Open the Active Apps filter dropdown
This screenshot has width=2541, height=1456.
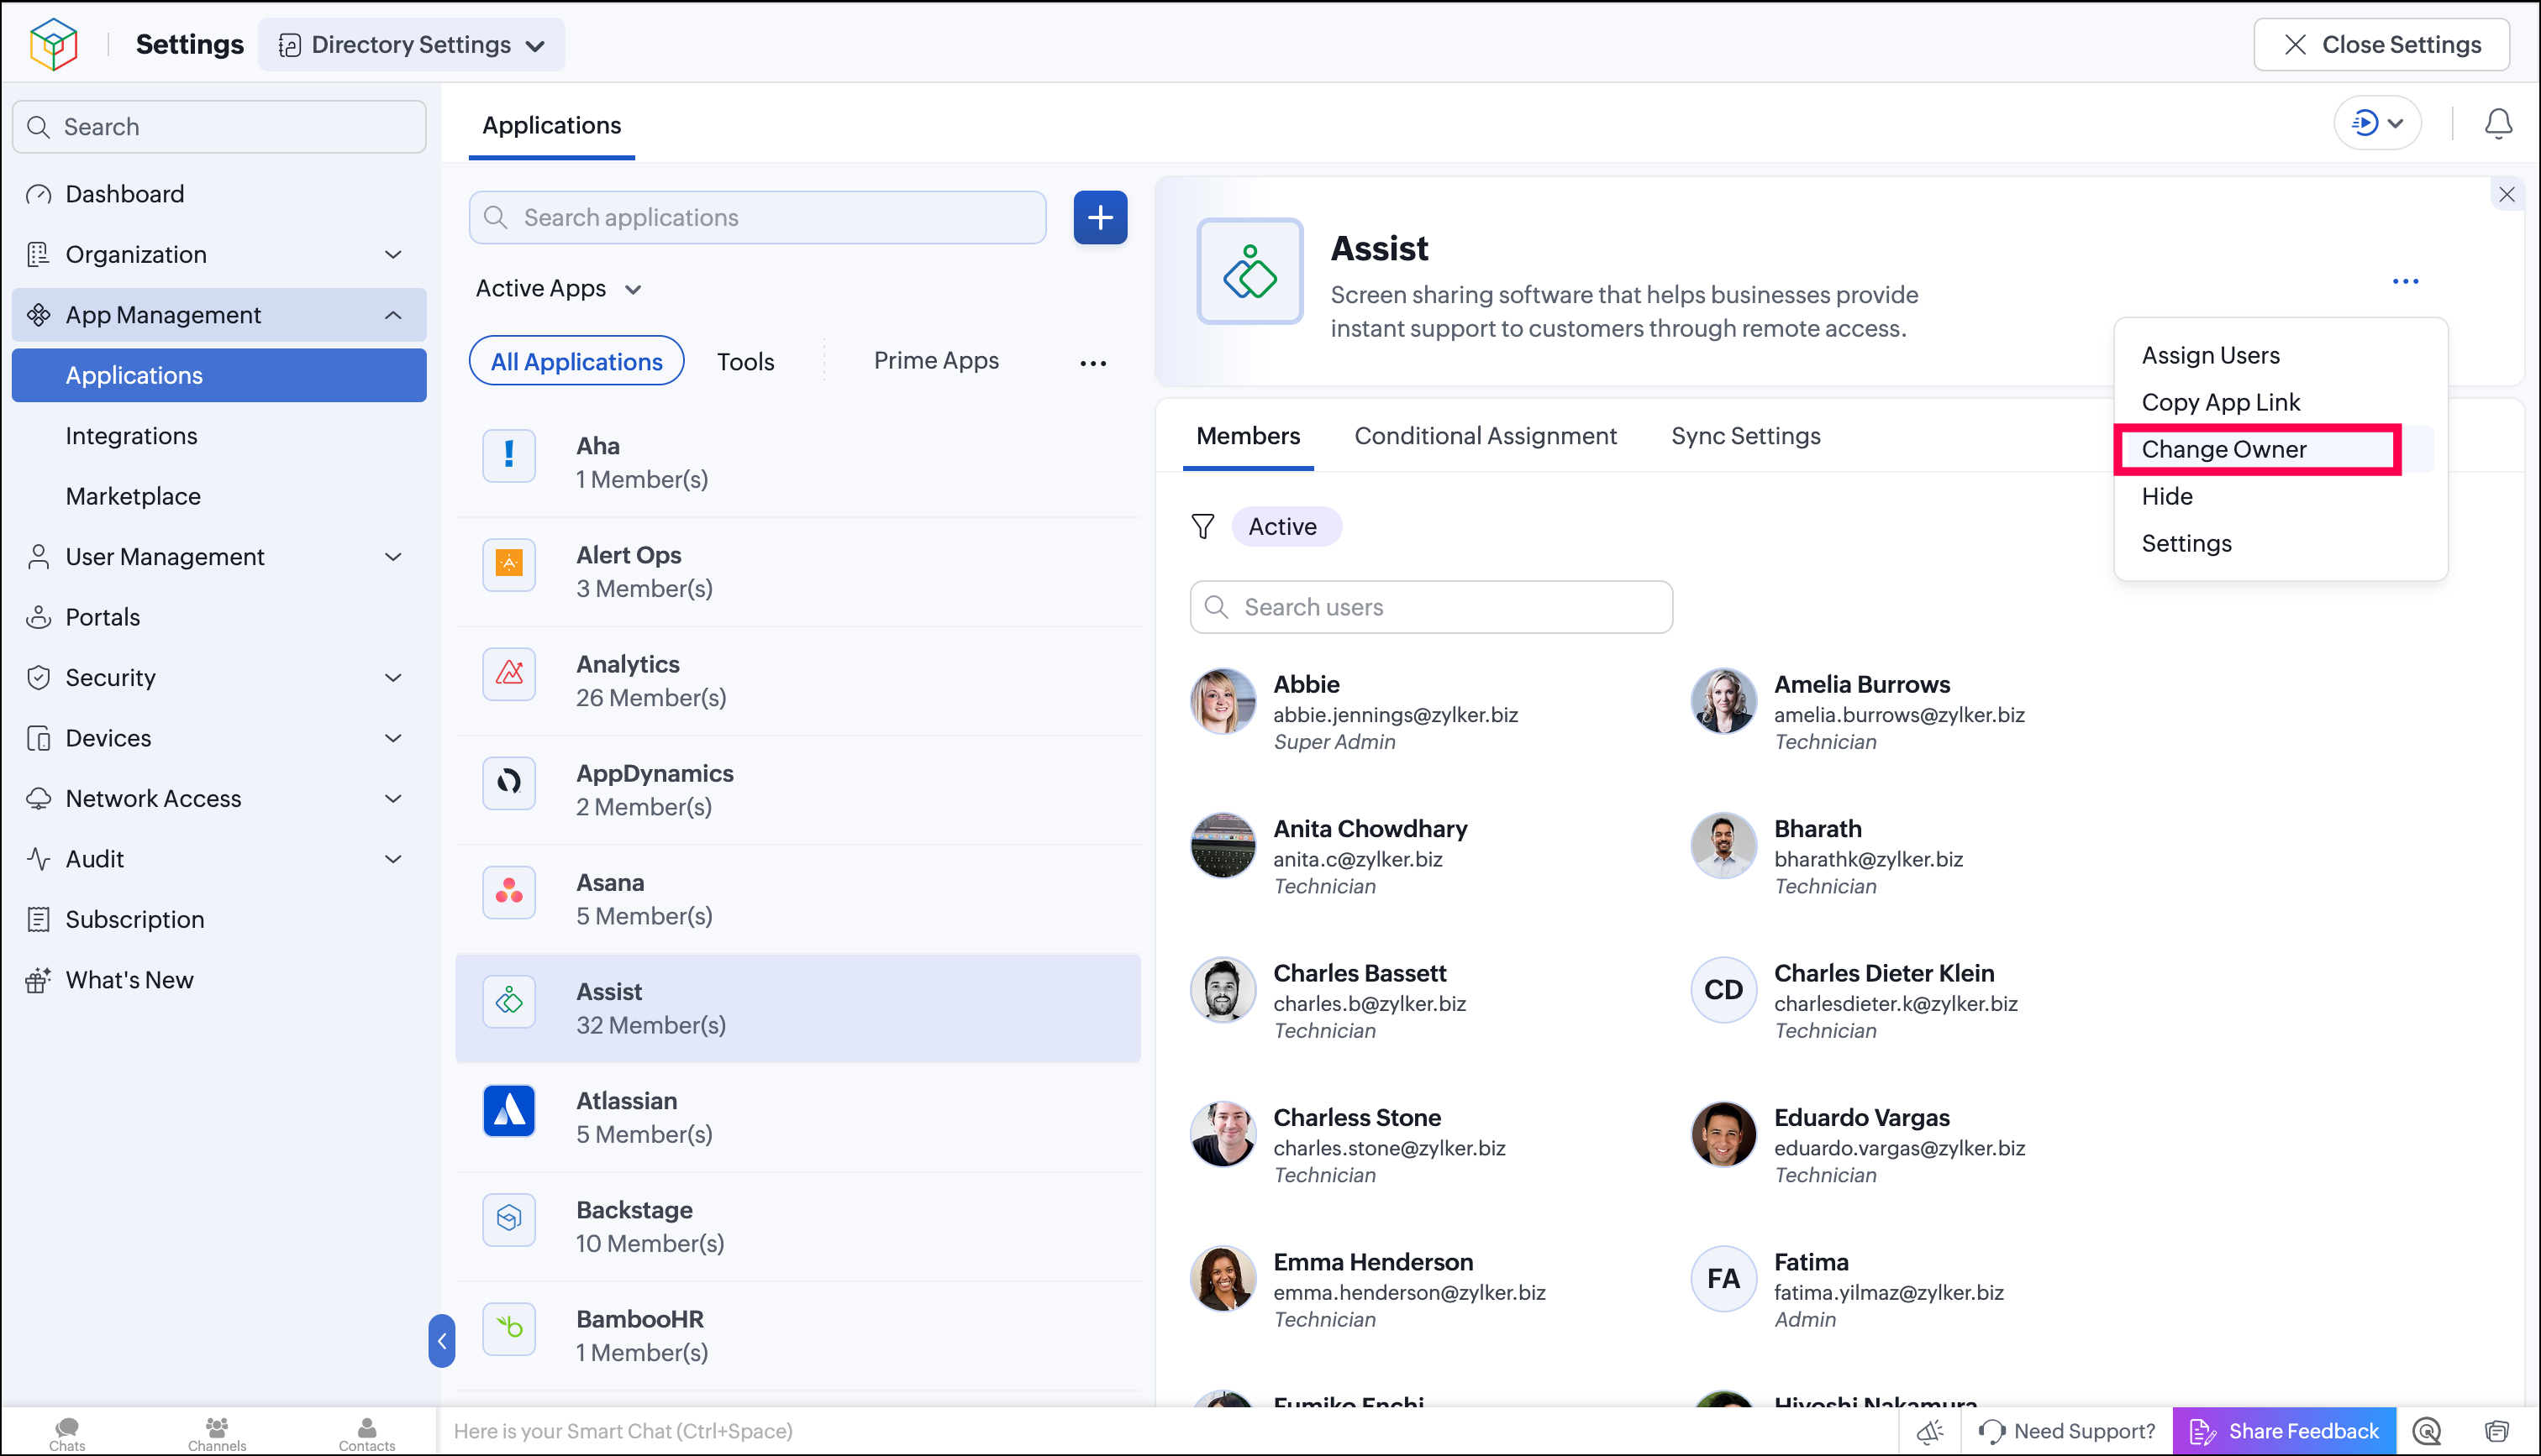point(558,288)
